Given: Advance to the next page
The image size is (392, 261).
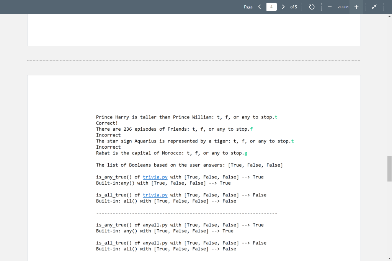Looking at the screenshot, I should point(284,7).
